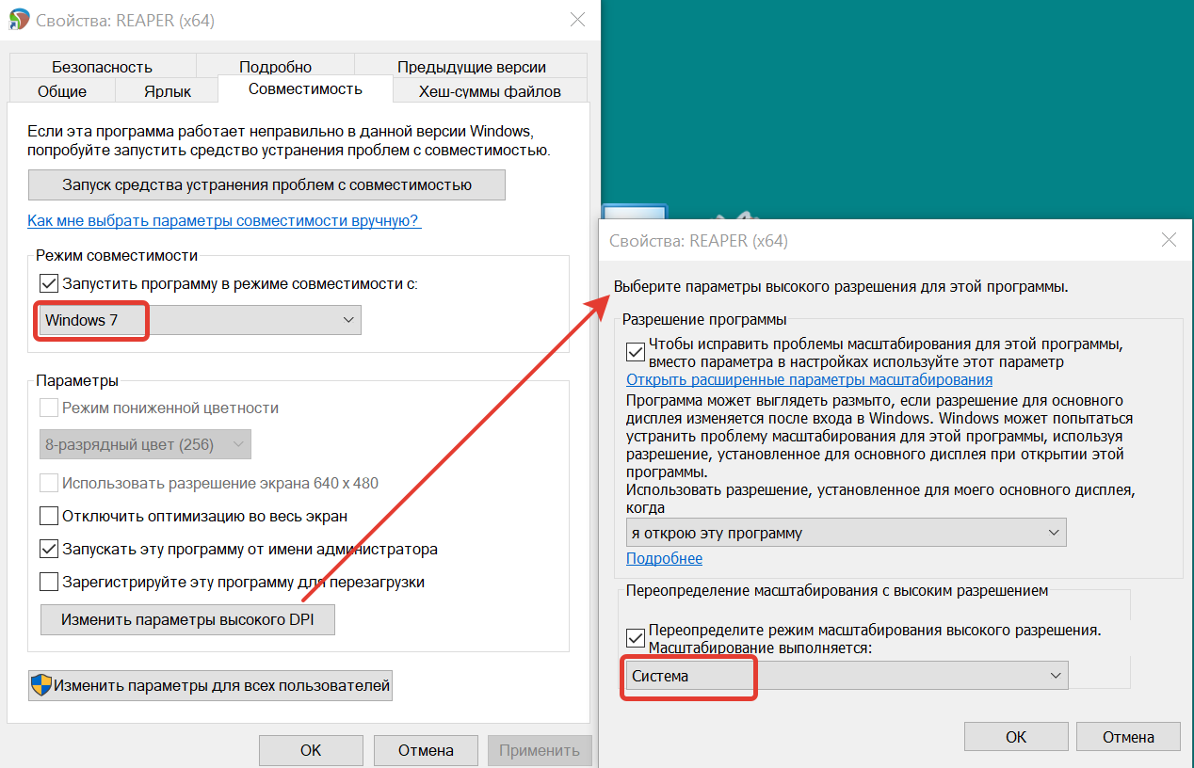Open the Windows 7 compatibility mode dropdown
This screenshot has height=768, width=1194.
tap(200, 320)
